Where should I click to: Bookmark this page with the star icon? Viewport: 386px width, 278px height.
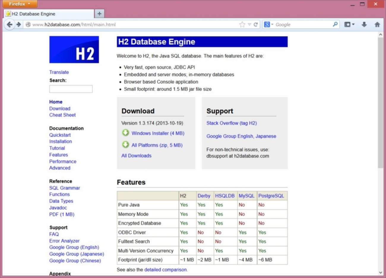coord(242,25)
